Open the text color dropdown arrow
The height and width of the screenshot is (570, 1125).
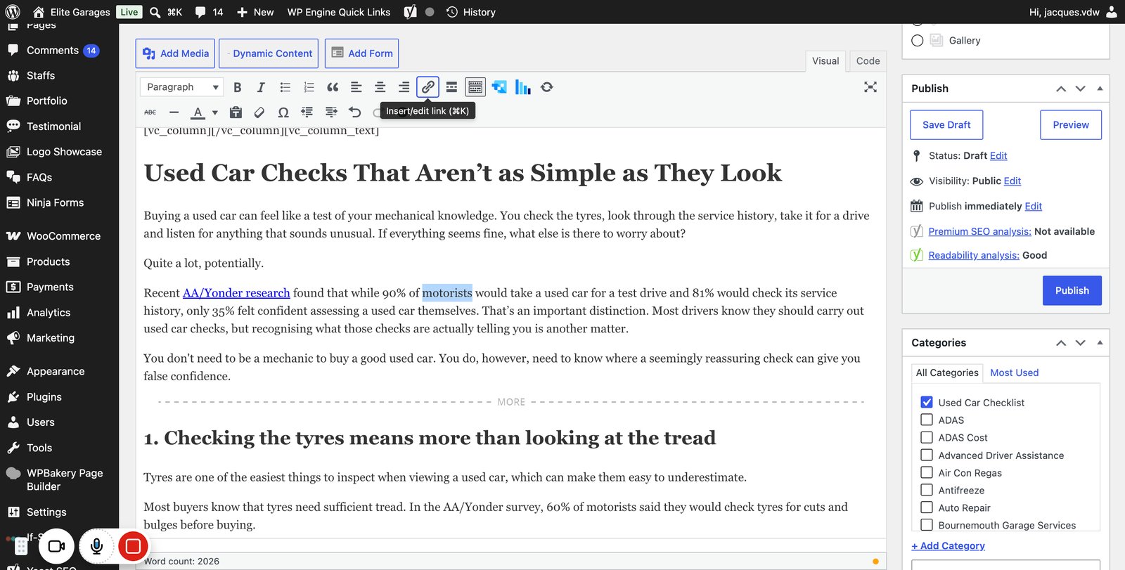[214, 112]
